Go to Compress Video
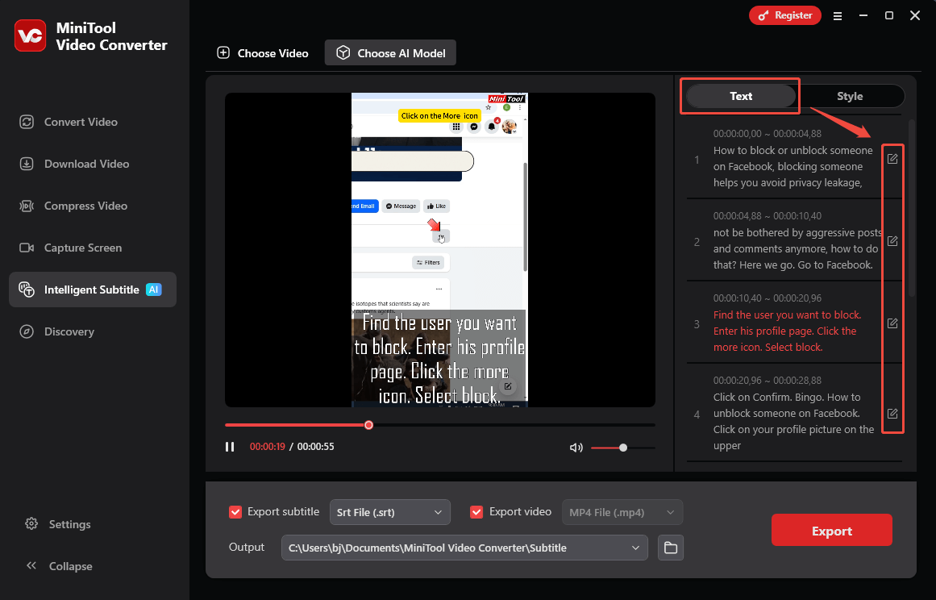This screenshot has height=600, width=936. 73,206
